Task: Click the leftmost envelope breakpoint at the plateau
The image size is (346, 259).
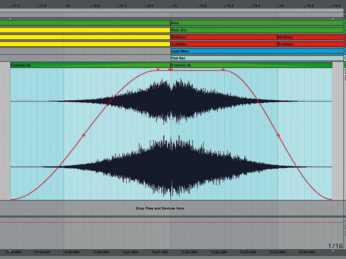Action: 158,69
